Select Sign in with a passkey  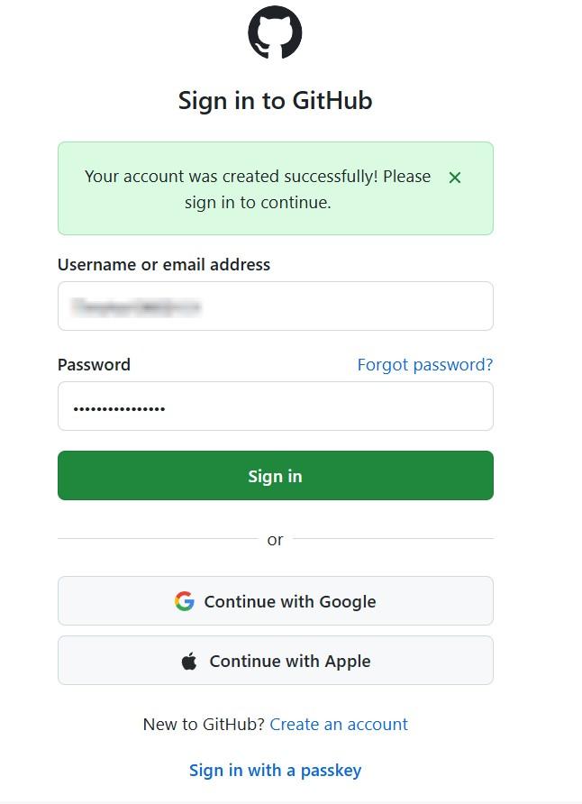pyautogui.click(x=275, y=771)
